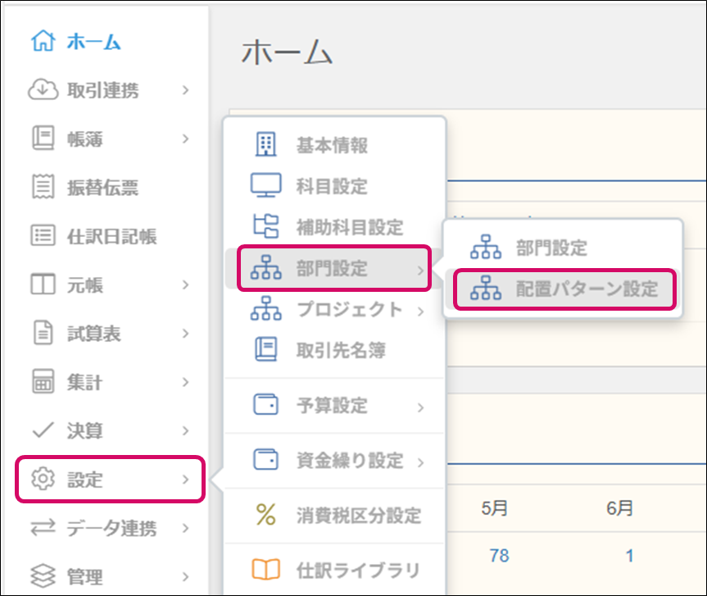Expand the 資金繰り設定 submenu chevron
This screenshot has width=707, height=596.
(420, 462)
